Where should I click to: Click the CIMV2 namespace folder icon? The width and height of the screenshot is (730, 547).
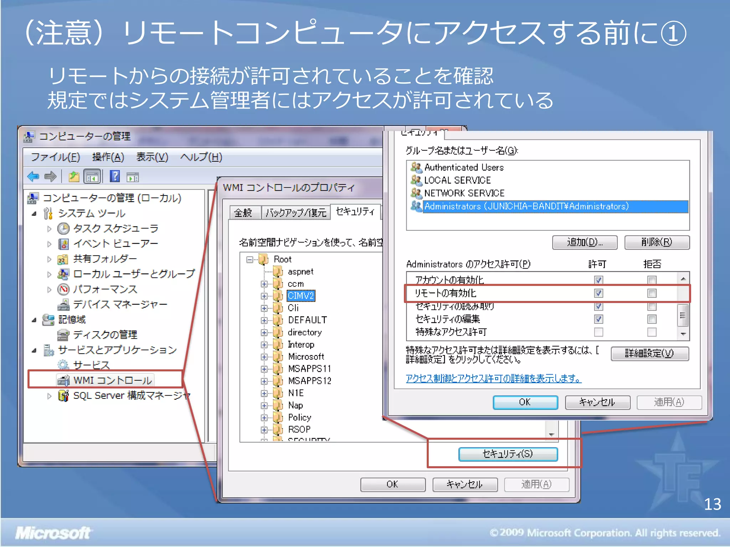tap(278, 296)
